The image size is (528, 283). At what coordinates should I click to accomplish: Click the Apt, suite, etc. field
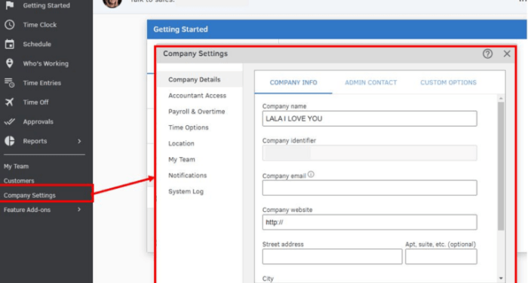click(x=441, y=257)
